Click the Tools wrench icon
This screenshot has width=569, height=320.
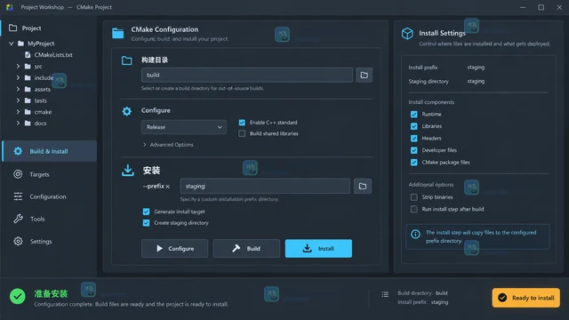[18, 219]
